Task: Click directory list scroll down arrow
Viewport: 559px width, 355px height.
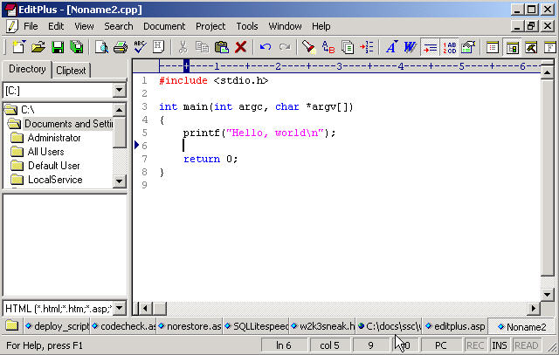Action: coord(120,181)
